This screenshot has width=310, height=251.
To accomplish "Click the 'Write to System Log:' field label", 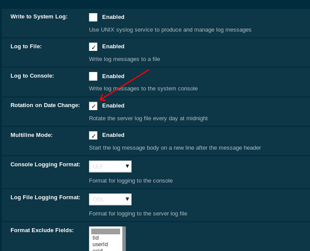I will [39, 17].
